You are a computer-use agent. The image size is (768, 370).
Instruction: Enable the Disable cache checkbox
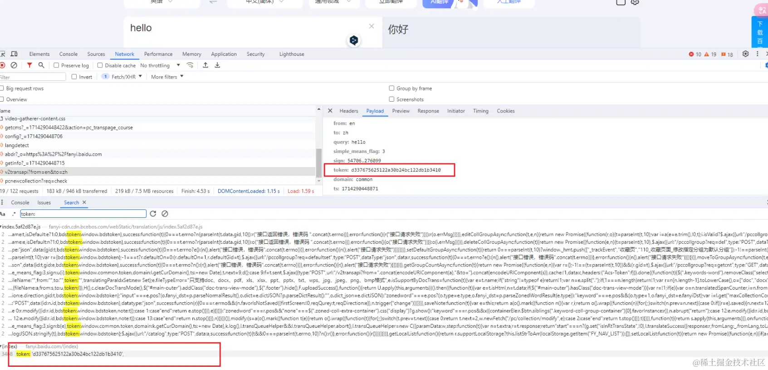point(100,65)
